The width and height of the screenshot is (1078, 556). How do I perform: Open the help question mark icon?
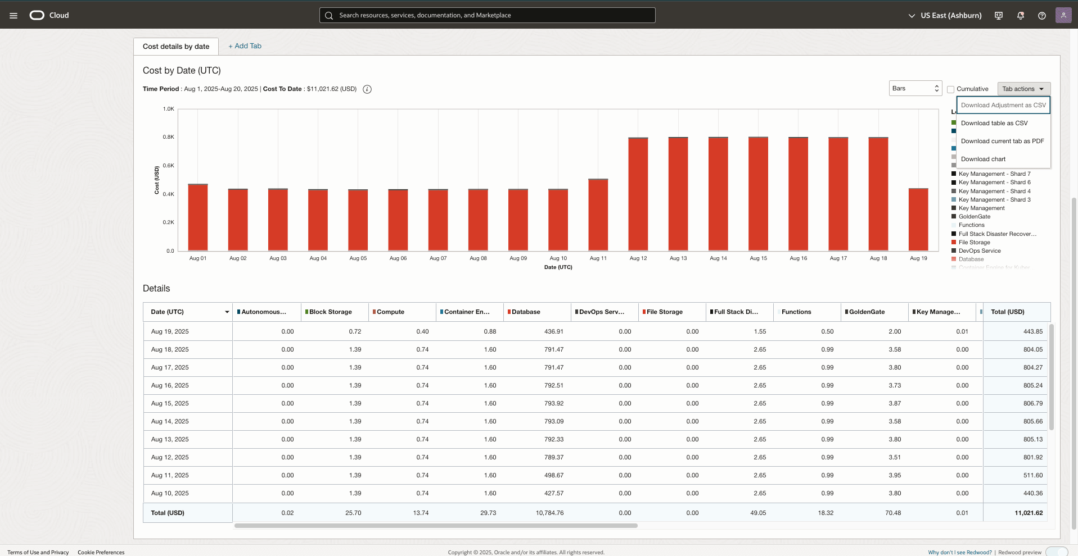click(x=1042, y=16)
